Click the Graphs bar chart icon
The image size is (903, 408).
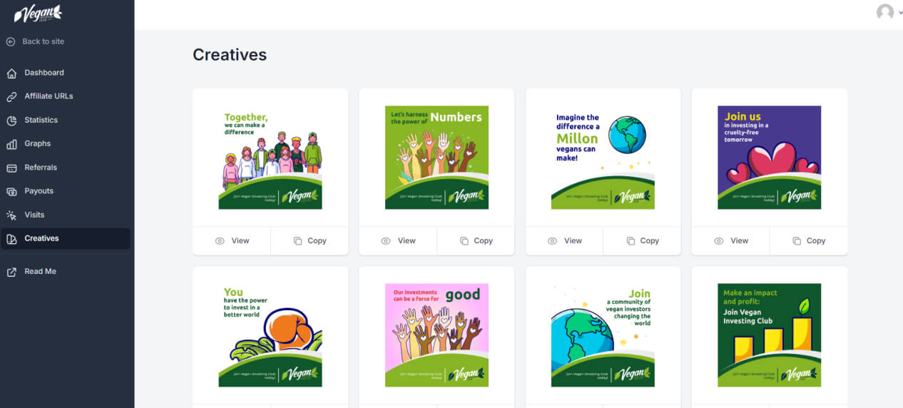pos(11,143)
